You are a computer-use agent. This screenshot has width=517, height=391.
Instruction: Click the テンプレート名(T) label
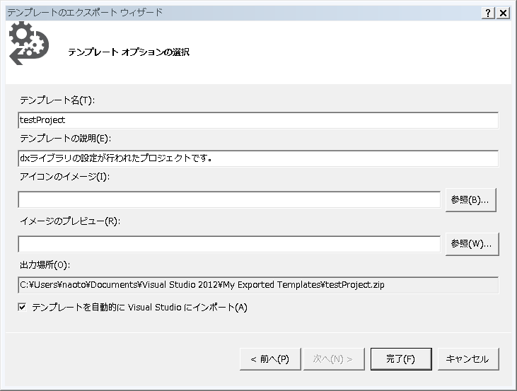coord(57,100)
